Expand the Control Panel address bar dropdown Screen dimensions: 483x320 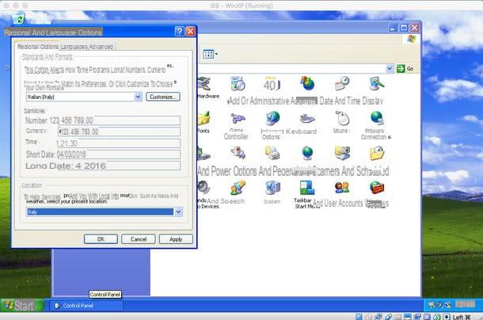tap(390, 68)
